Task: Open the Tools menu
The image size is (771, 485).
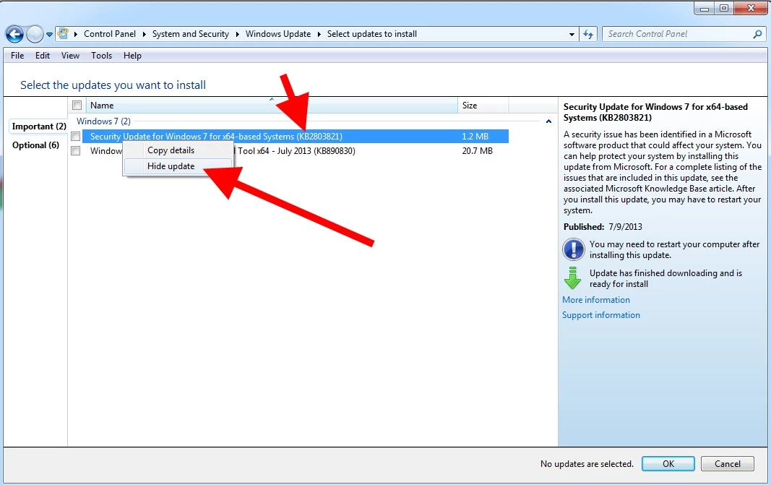Action: click(x=101, y=56)
